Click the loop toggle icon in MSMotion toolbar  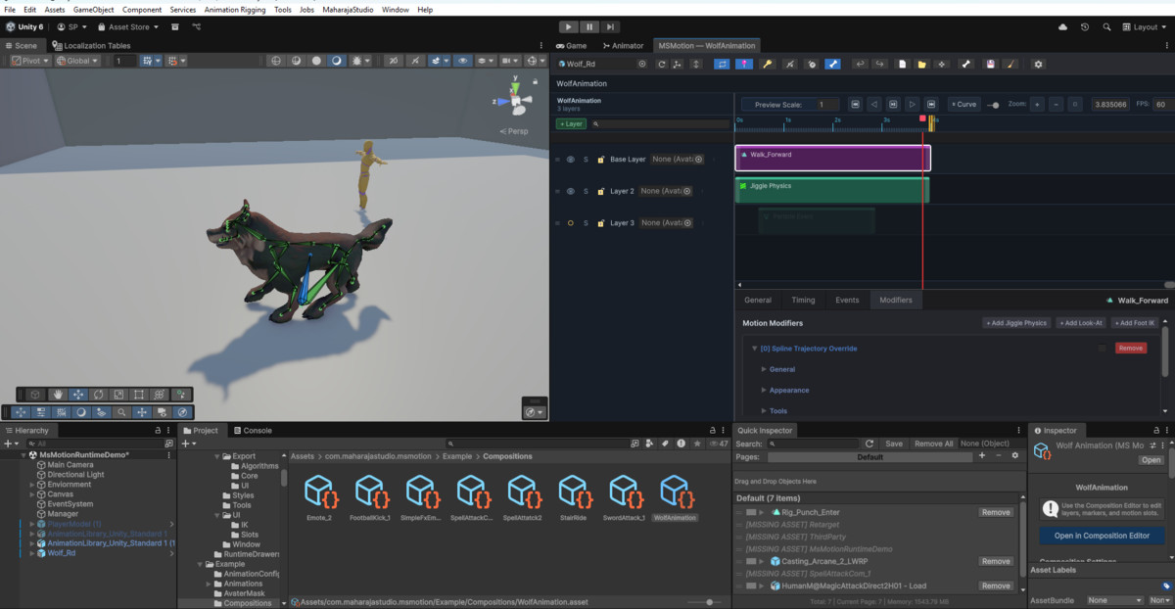point(722,64)
